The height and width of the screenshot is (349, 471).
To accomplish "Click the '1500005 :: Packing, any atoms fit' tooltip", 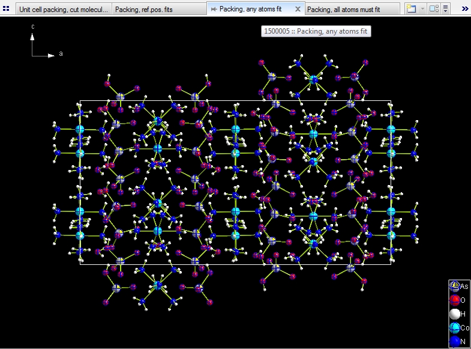I will click(316, 31).
